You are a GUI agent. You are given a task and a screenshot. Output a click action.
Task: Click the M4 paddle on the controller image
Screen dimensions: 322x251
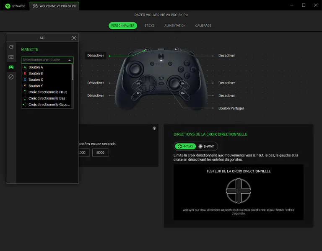pos(182,84)
